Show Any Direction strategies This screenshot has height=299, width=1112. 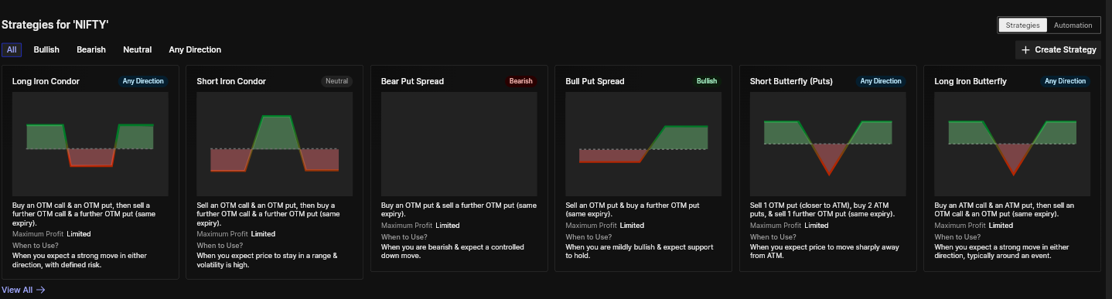[x=195, y=49]
